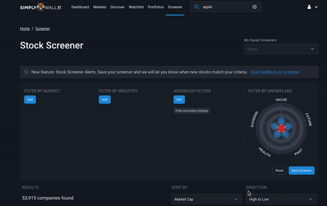Click the Value axis on the snowflake
The width and height of the screenshot is (327, 206).
point(281,99)
